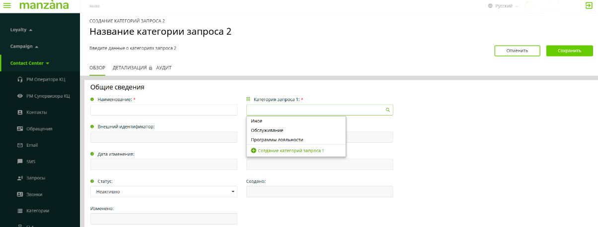This screenshot has width=598, height=227.
Task: Click the Создание категорий запроса 1 link
Action: coord(291,150)
